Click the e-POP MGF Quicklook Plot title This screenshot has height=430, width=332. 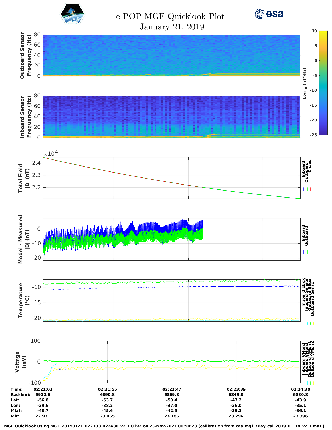pos(170,16)
